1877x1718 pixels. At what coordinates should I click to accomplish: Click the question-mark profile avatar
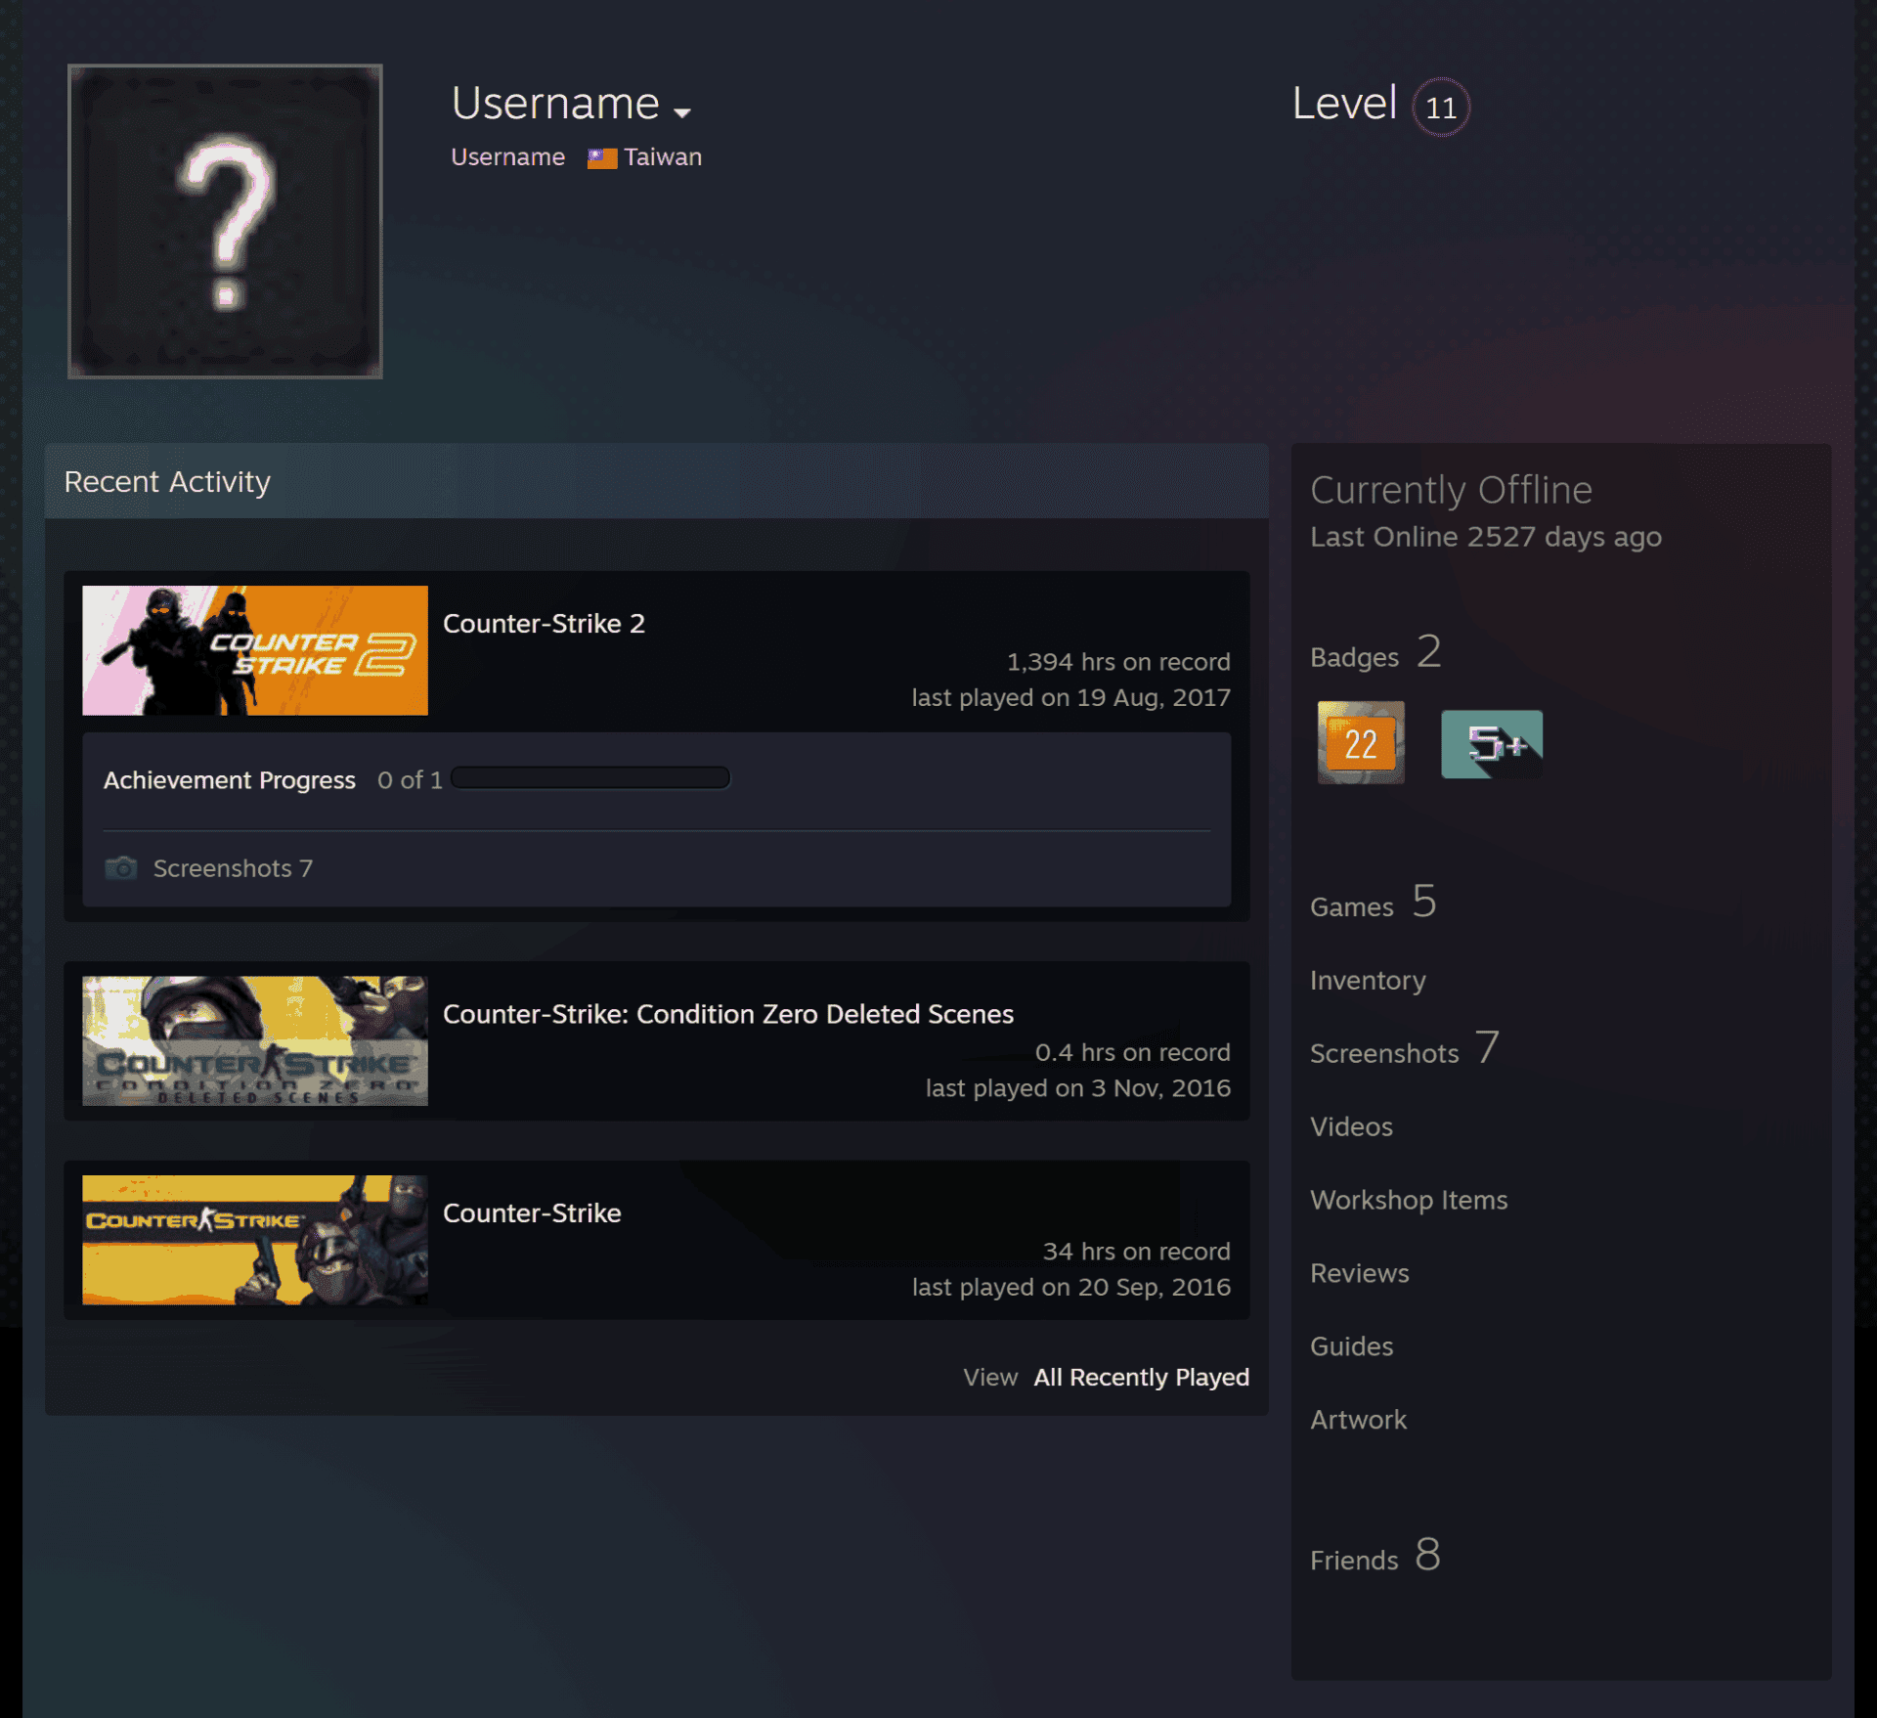tap(225, 221)
